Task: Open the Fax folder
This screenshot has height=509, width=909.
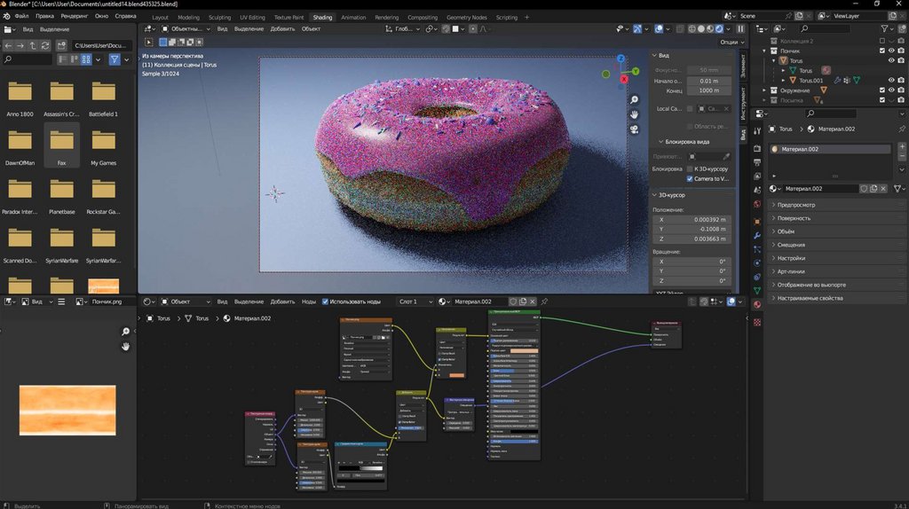Action: click(61, 141)
